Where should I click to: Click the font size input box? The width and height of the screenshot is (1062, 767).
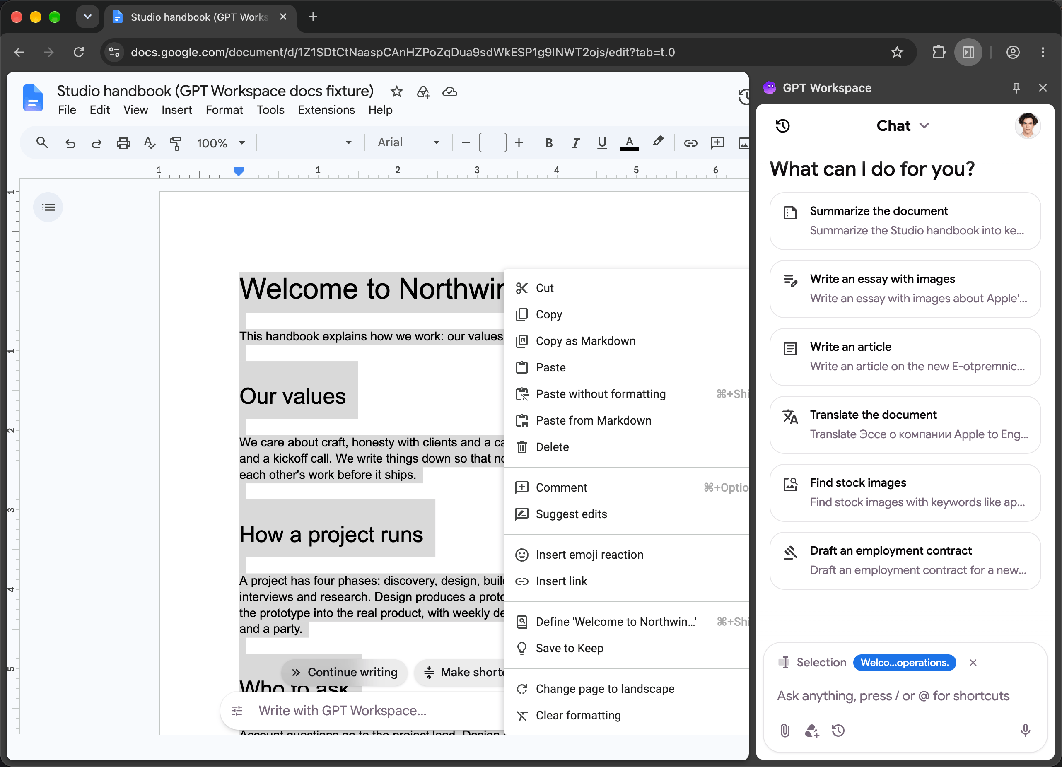point(492,142)
